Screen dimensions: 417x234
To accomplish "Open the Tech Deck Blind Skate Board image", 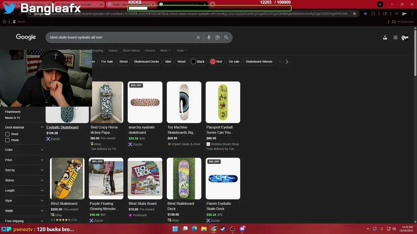I will [145, 178].
